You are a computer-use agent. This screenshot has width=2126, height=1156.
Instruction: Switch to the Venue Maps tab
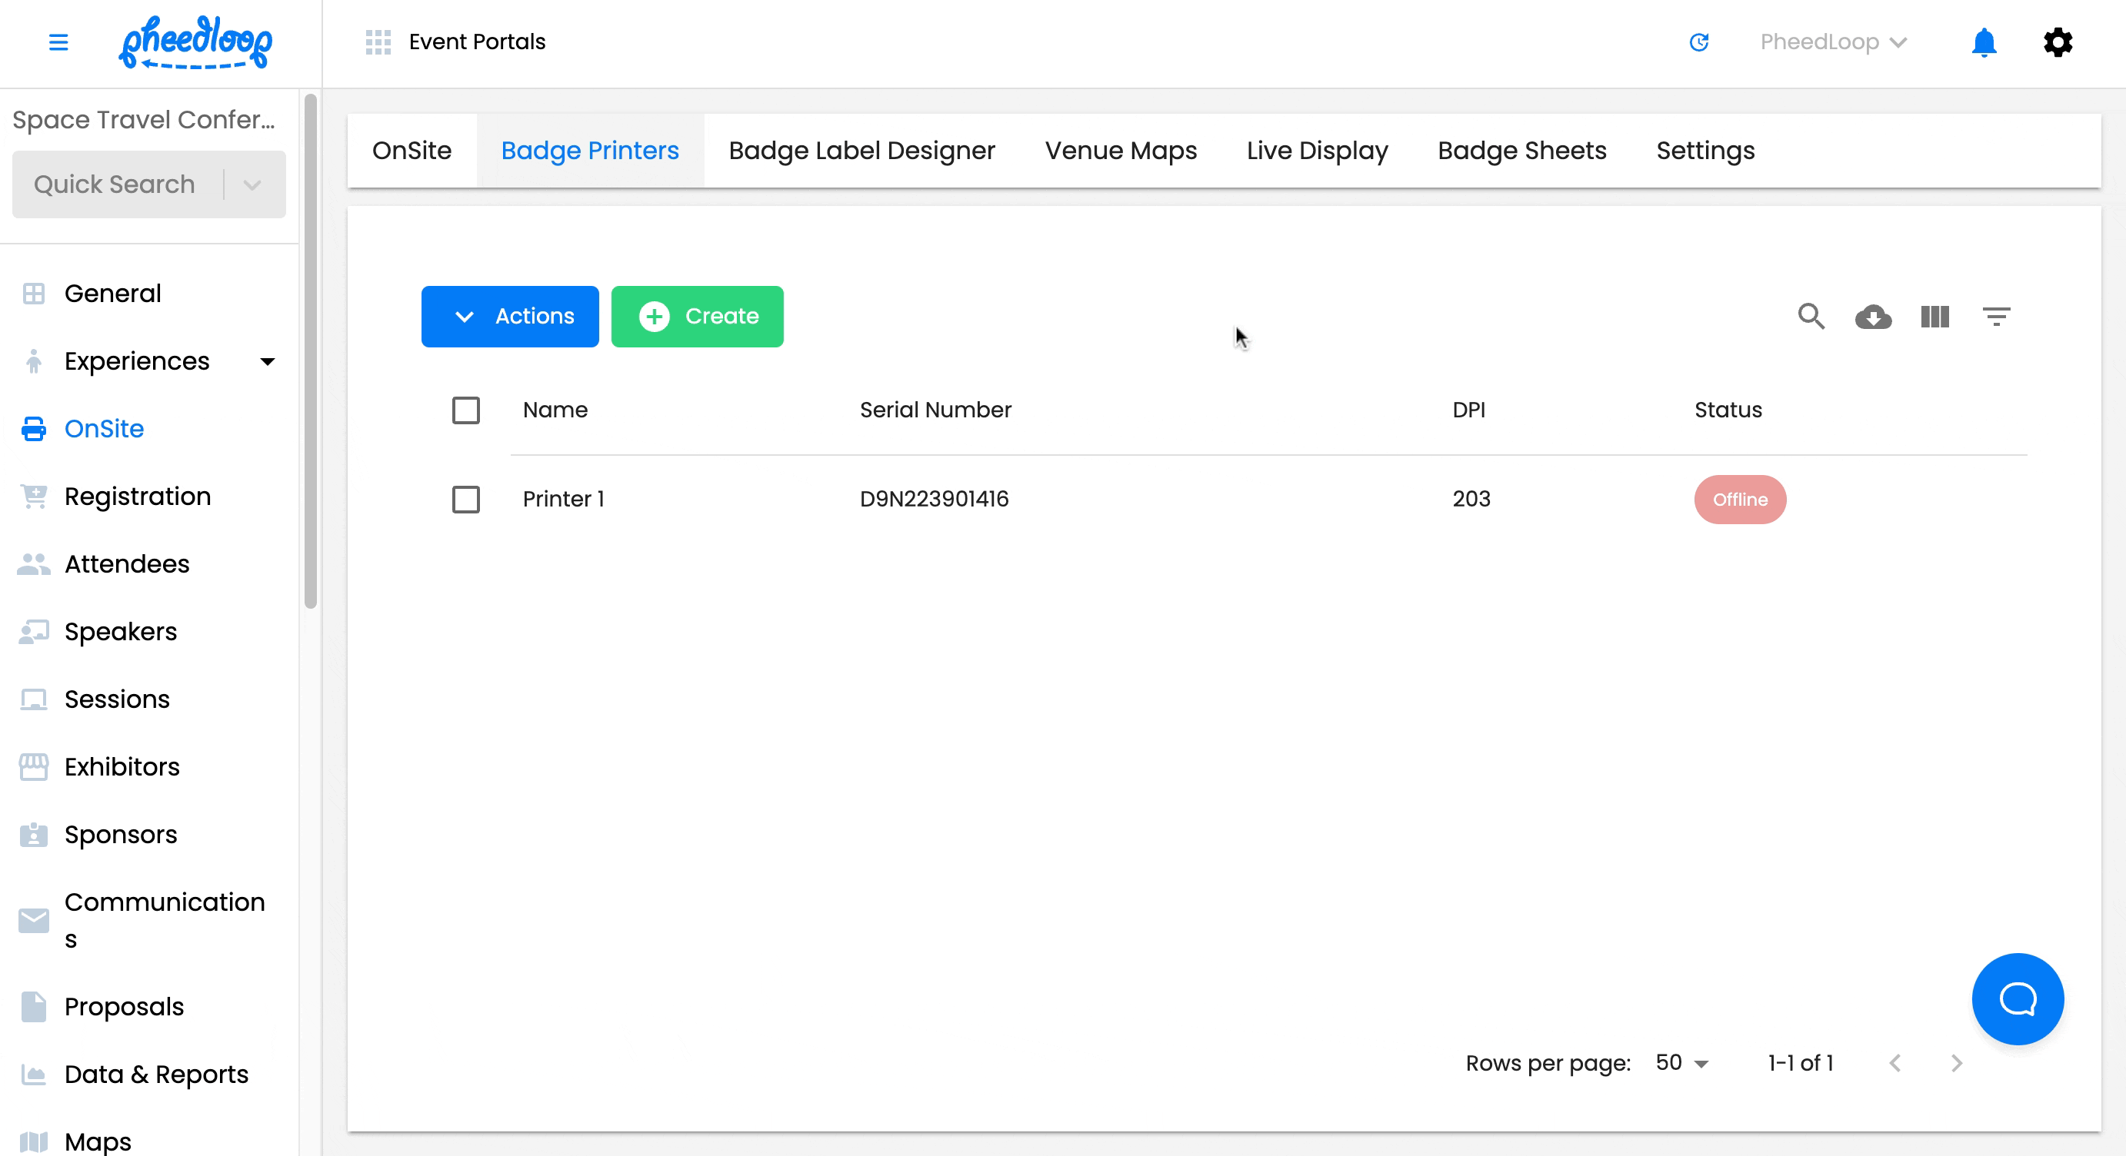pyautogui.click(x=1120, y=151)
